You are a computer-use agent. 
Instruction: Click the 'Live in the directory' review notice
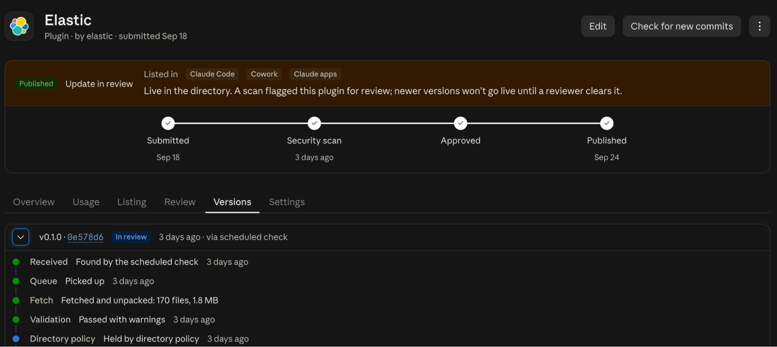(383, 91)
